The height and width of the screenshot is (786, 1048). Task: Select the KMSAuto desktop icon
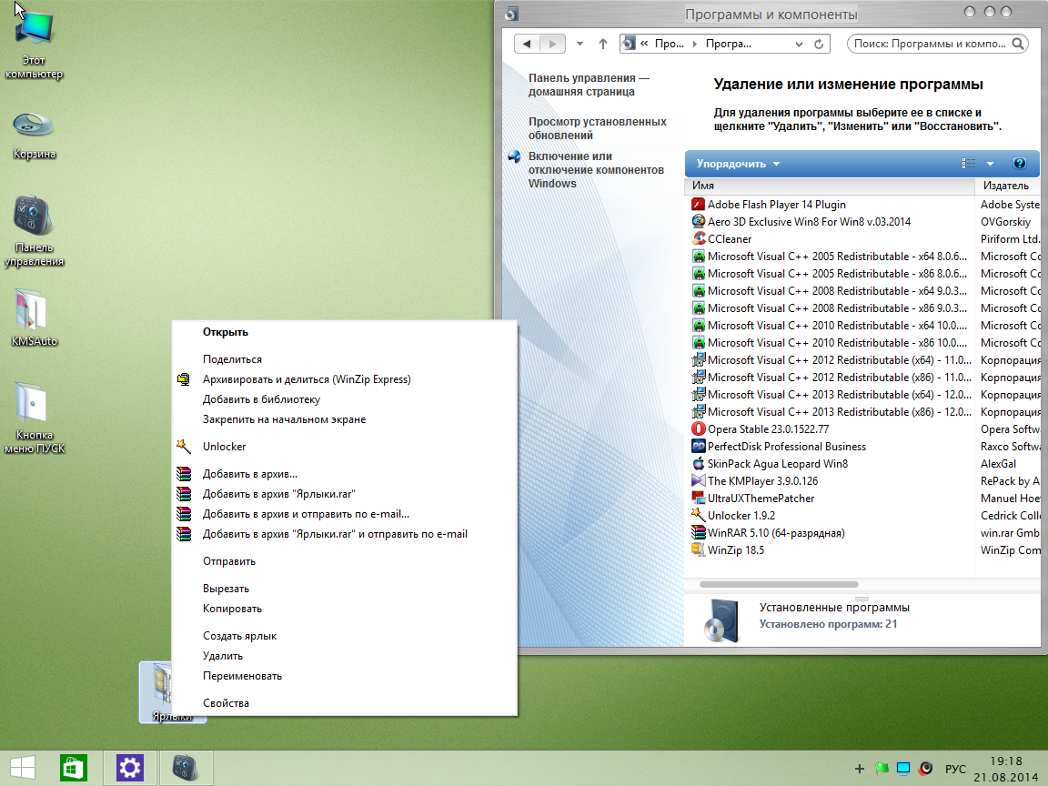34,317
